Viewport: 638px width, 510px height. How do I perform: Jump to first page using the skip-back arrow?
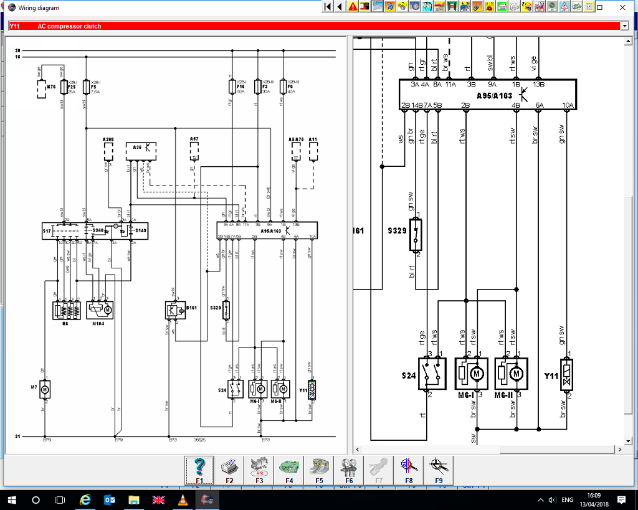(328, 7)
